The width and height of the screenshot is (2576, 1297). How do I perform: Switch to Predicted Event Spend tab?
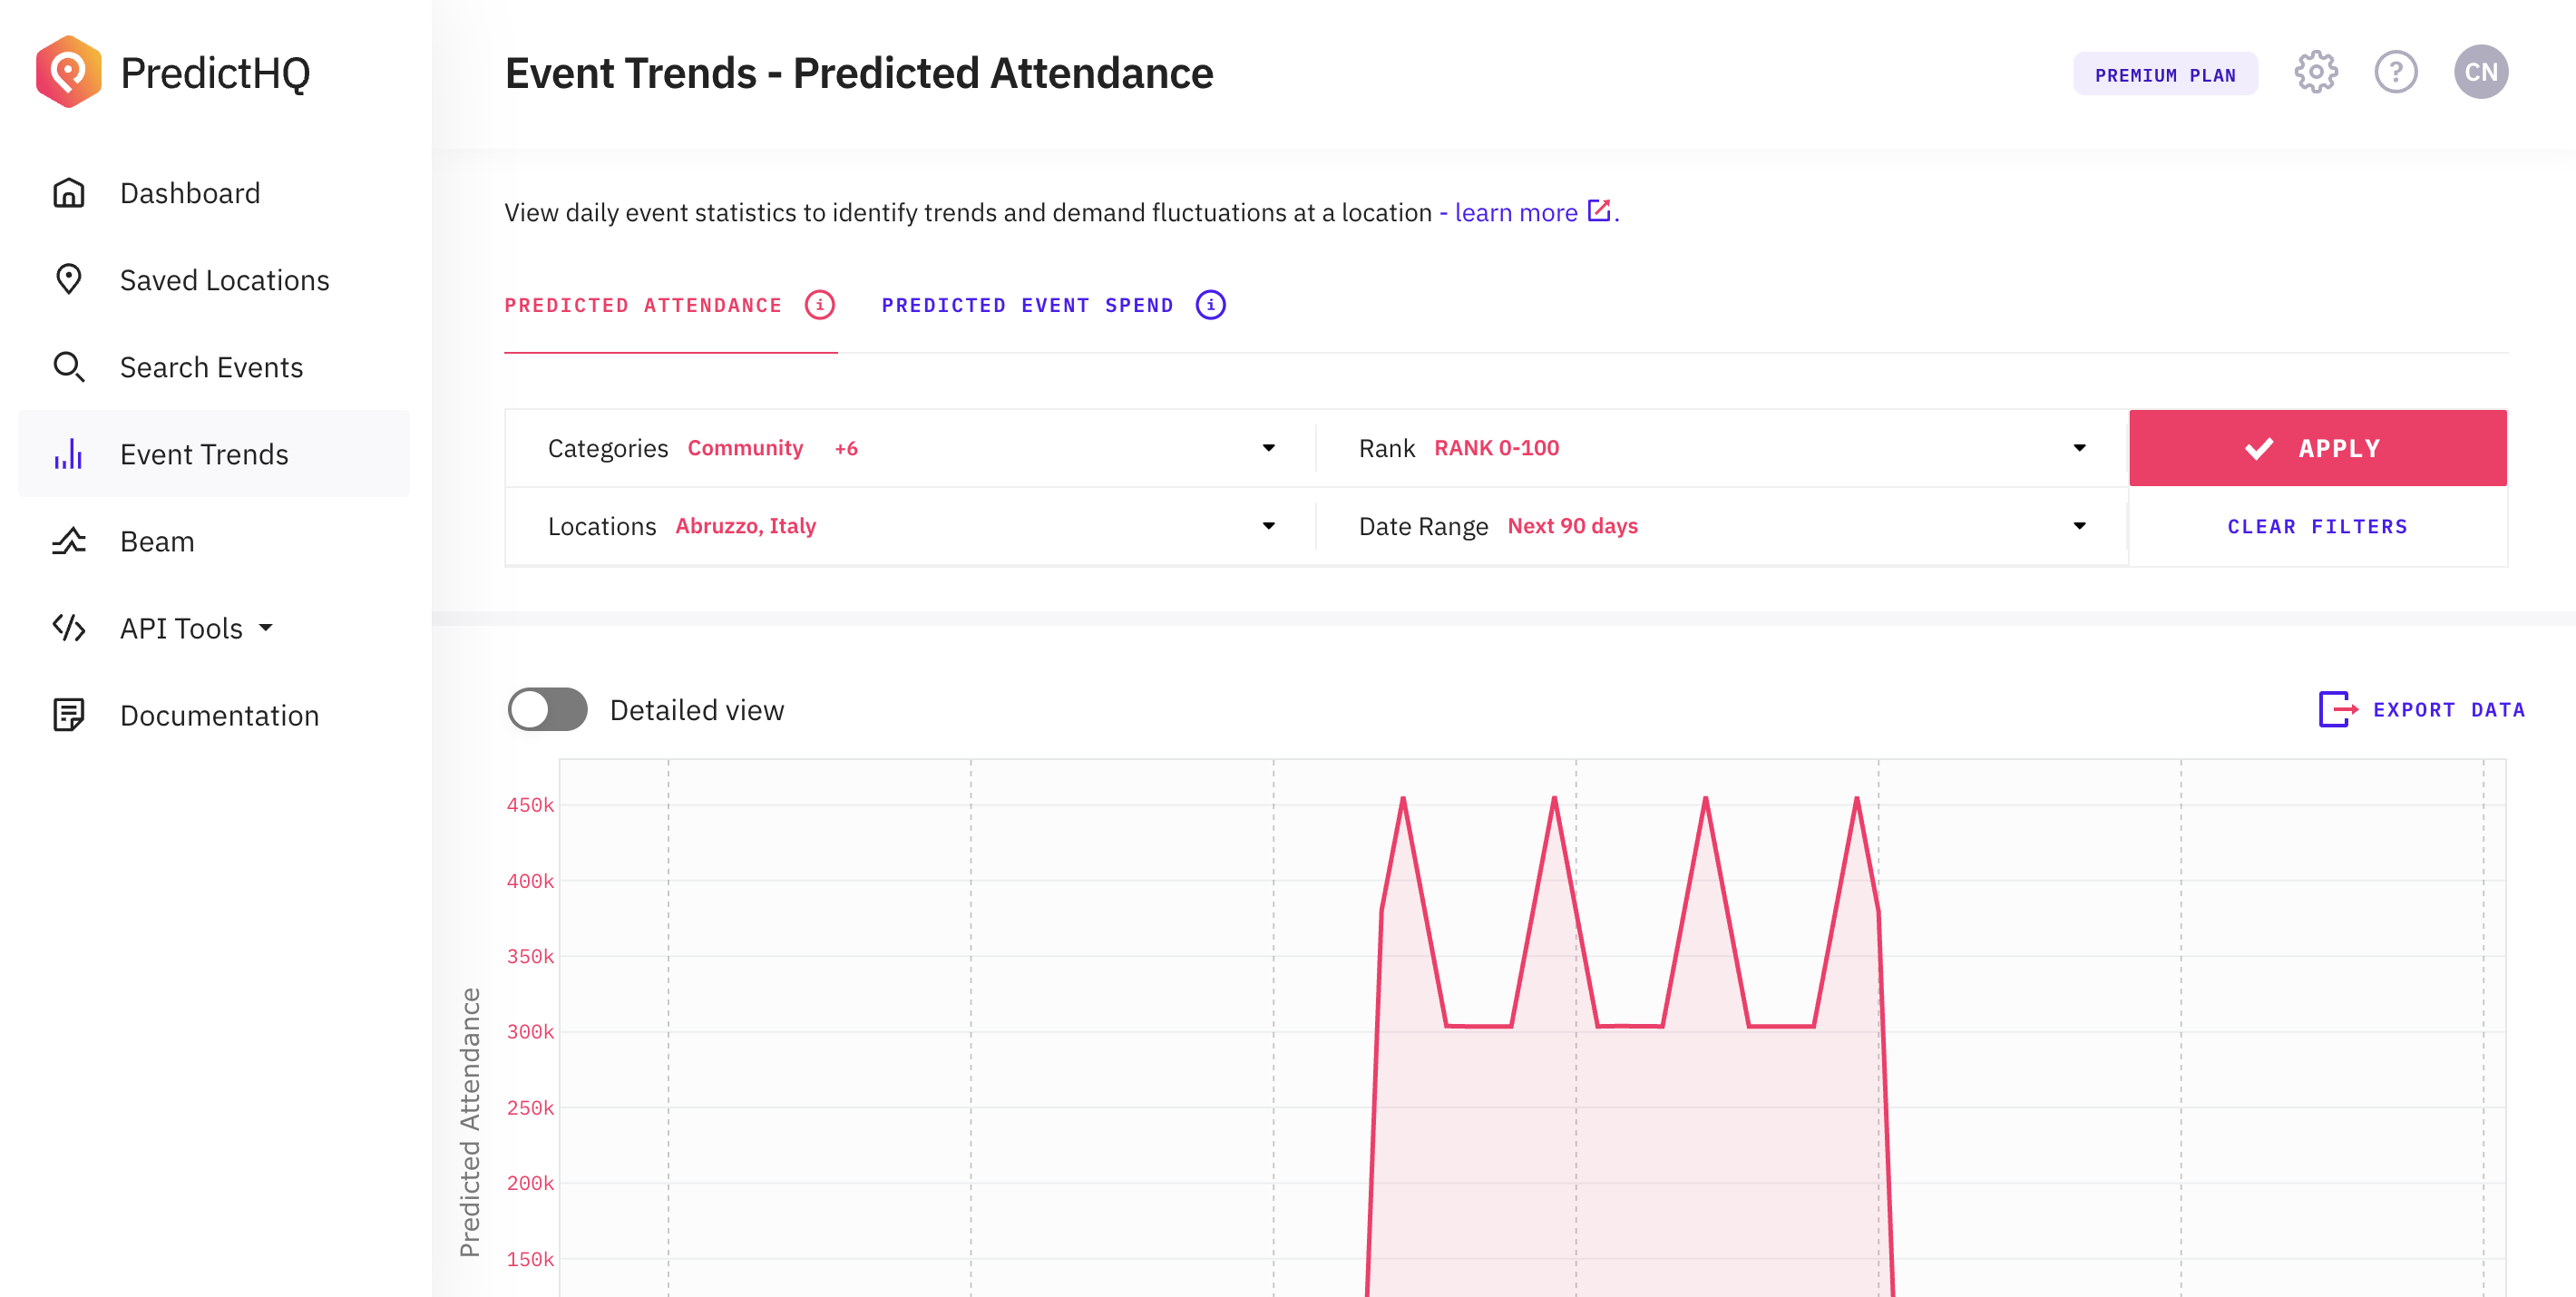[x=1027, y=305]
